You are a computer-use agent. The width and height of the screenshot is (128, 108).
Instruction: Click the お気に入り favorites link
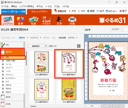coord(52,46)
